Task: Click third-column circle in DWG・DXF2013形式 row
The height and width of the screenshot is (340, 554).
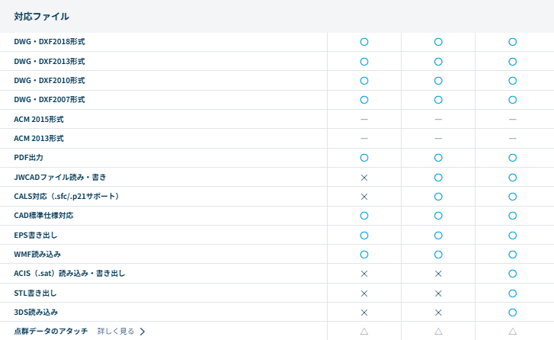Action: [513, 61]
